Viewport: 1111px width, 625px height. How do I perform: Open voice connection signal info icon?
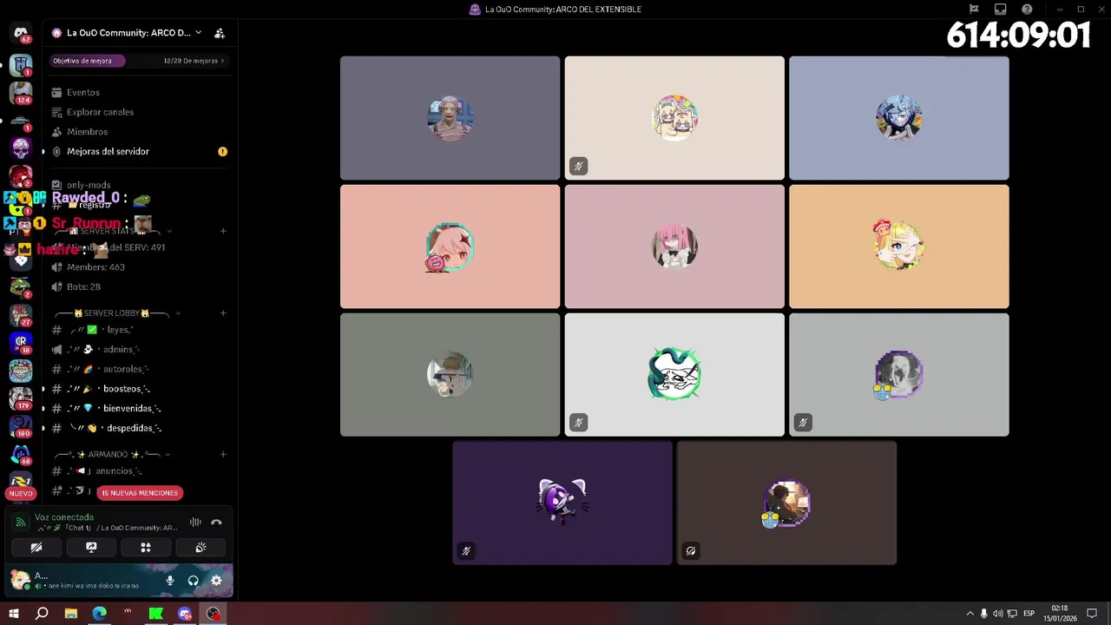click(x=19, y=522)
